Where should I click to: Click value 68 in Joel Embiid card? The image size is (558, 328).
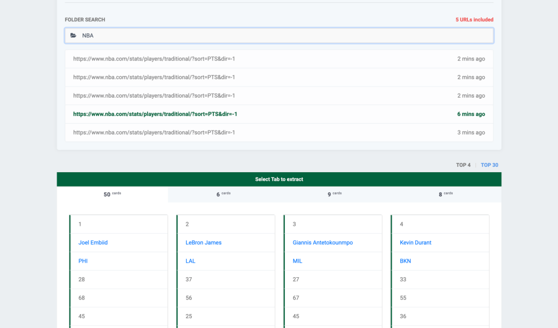coord(81,298)
